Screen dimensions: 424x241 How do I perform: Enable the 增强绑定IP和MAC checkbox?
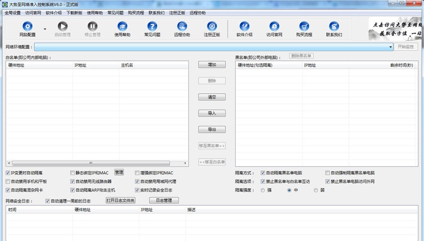[x=137, y=173]
